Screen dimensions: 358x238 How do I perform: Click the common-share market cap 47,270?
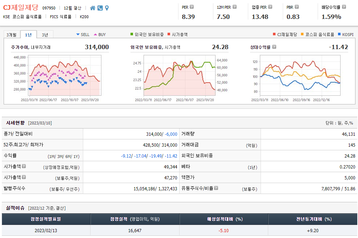pos(170,178)
